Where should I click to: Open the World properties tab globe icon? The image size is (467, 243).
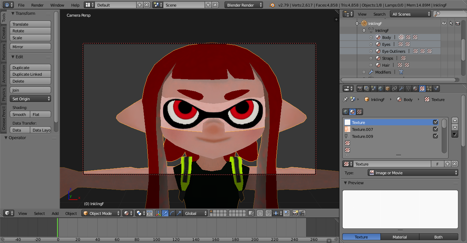380,89
